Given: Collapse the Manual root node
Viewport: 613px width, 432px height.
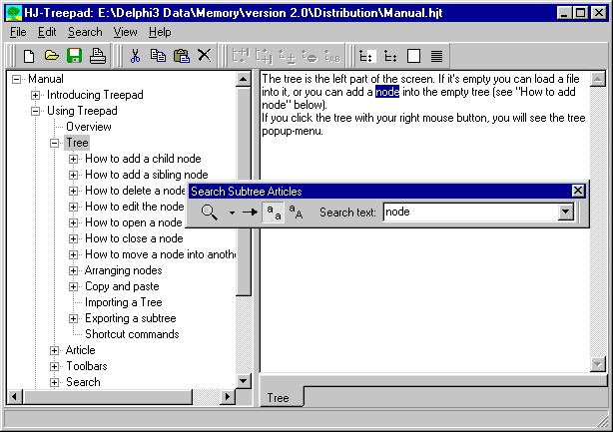Looking at the screenshot, I should (16, 79).
